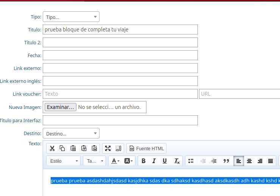Insert a bulleted list

pyautogui.click(x=191, y=161)
